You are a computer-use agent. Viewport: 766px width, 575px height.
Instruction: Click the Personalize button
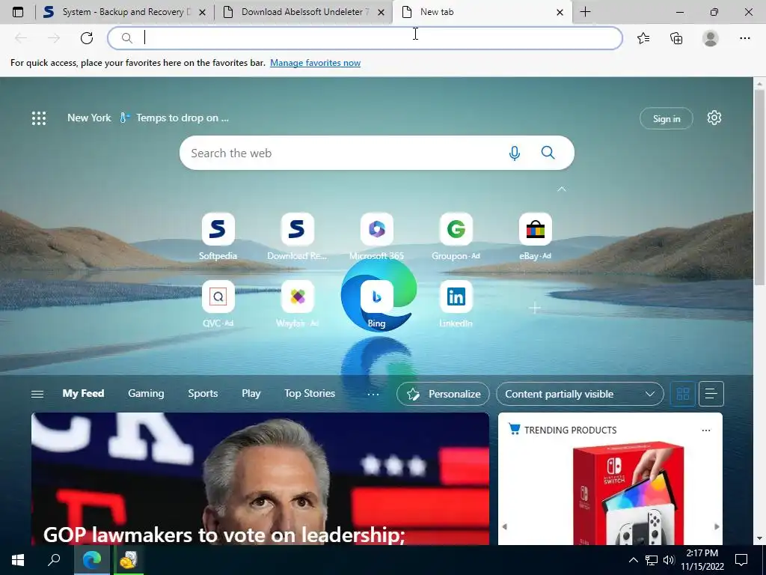click(443, 394)
